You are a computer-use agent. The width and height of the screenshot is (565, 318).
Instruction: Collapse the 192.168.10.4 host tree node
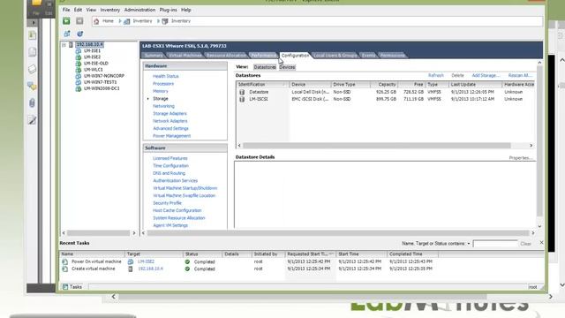pyautogui.click(x=64, y=45)
